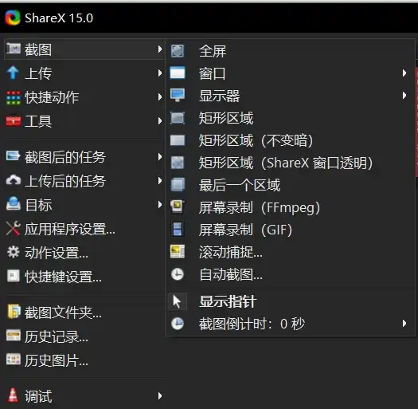The width and height of the screenshot is (418, 409).
Task: Click the 截图后的任务 image icon
Action: [14, 156]
